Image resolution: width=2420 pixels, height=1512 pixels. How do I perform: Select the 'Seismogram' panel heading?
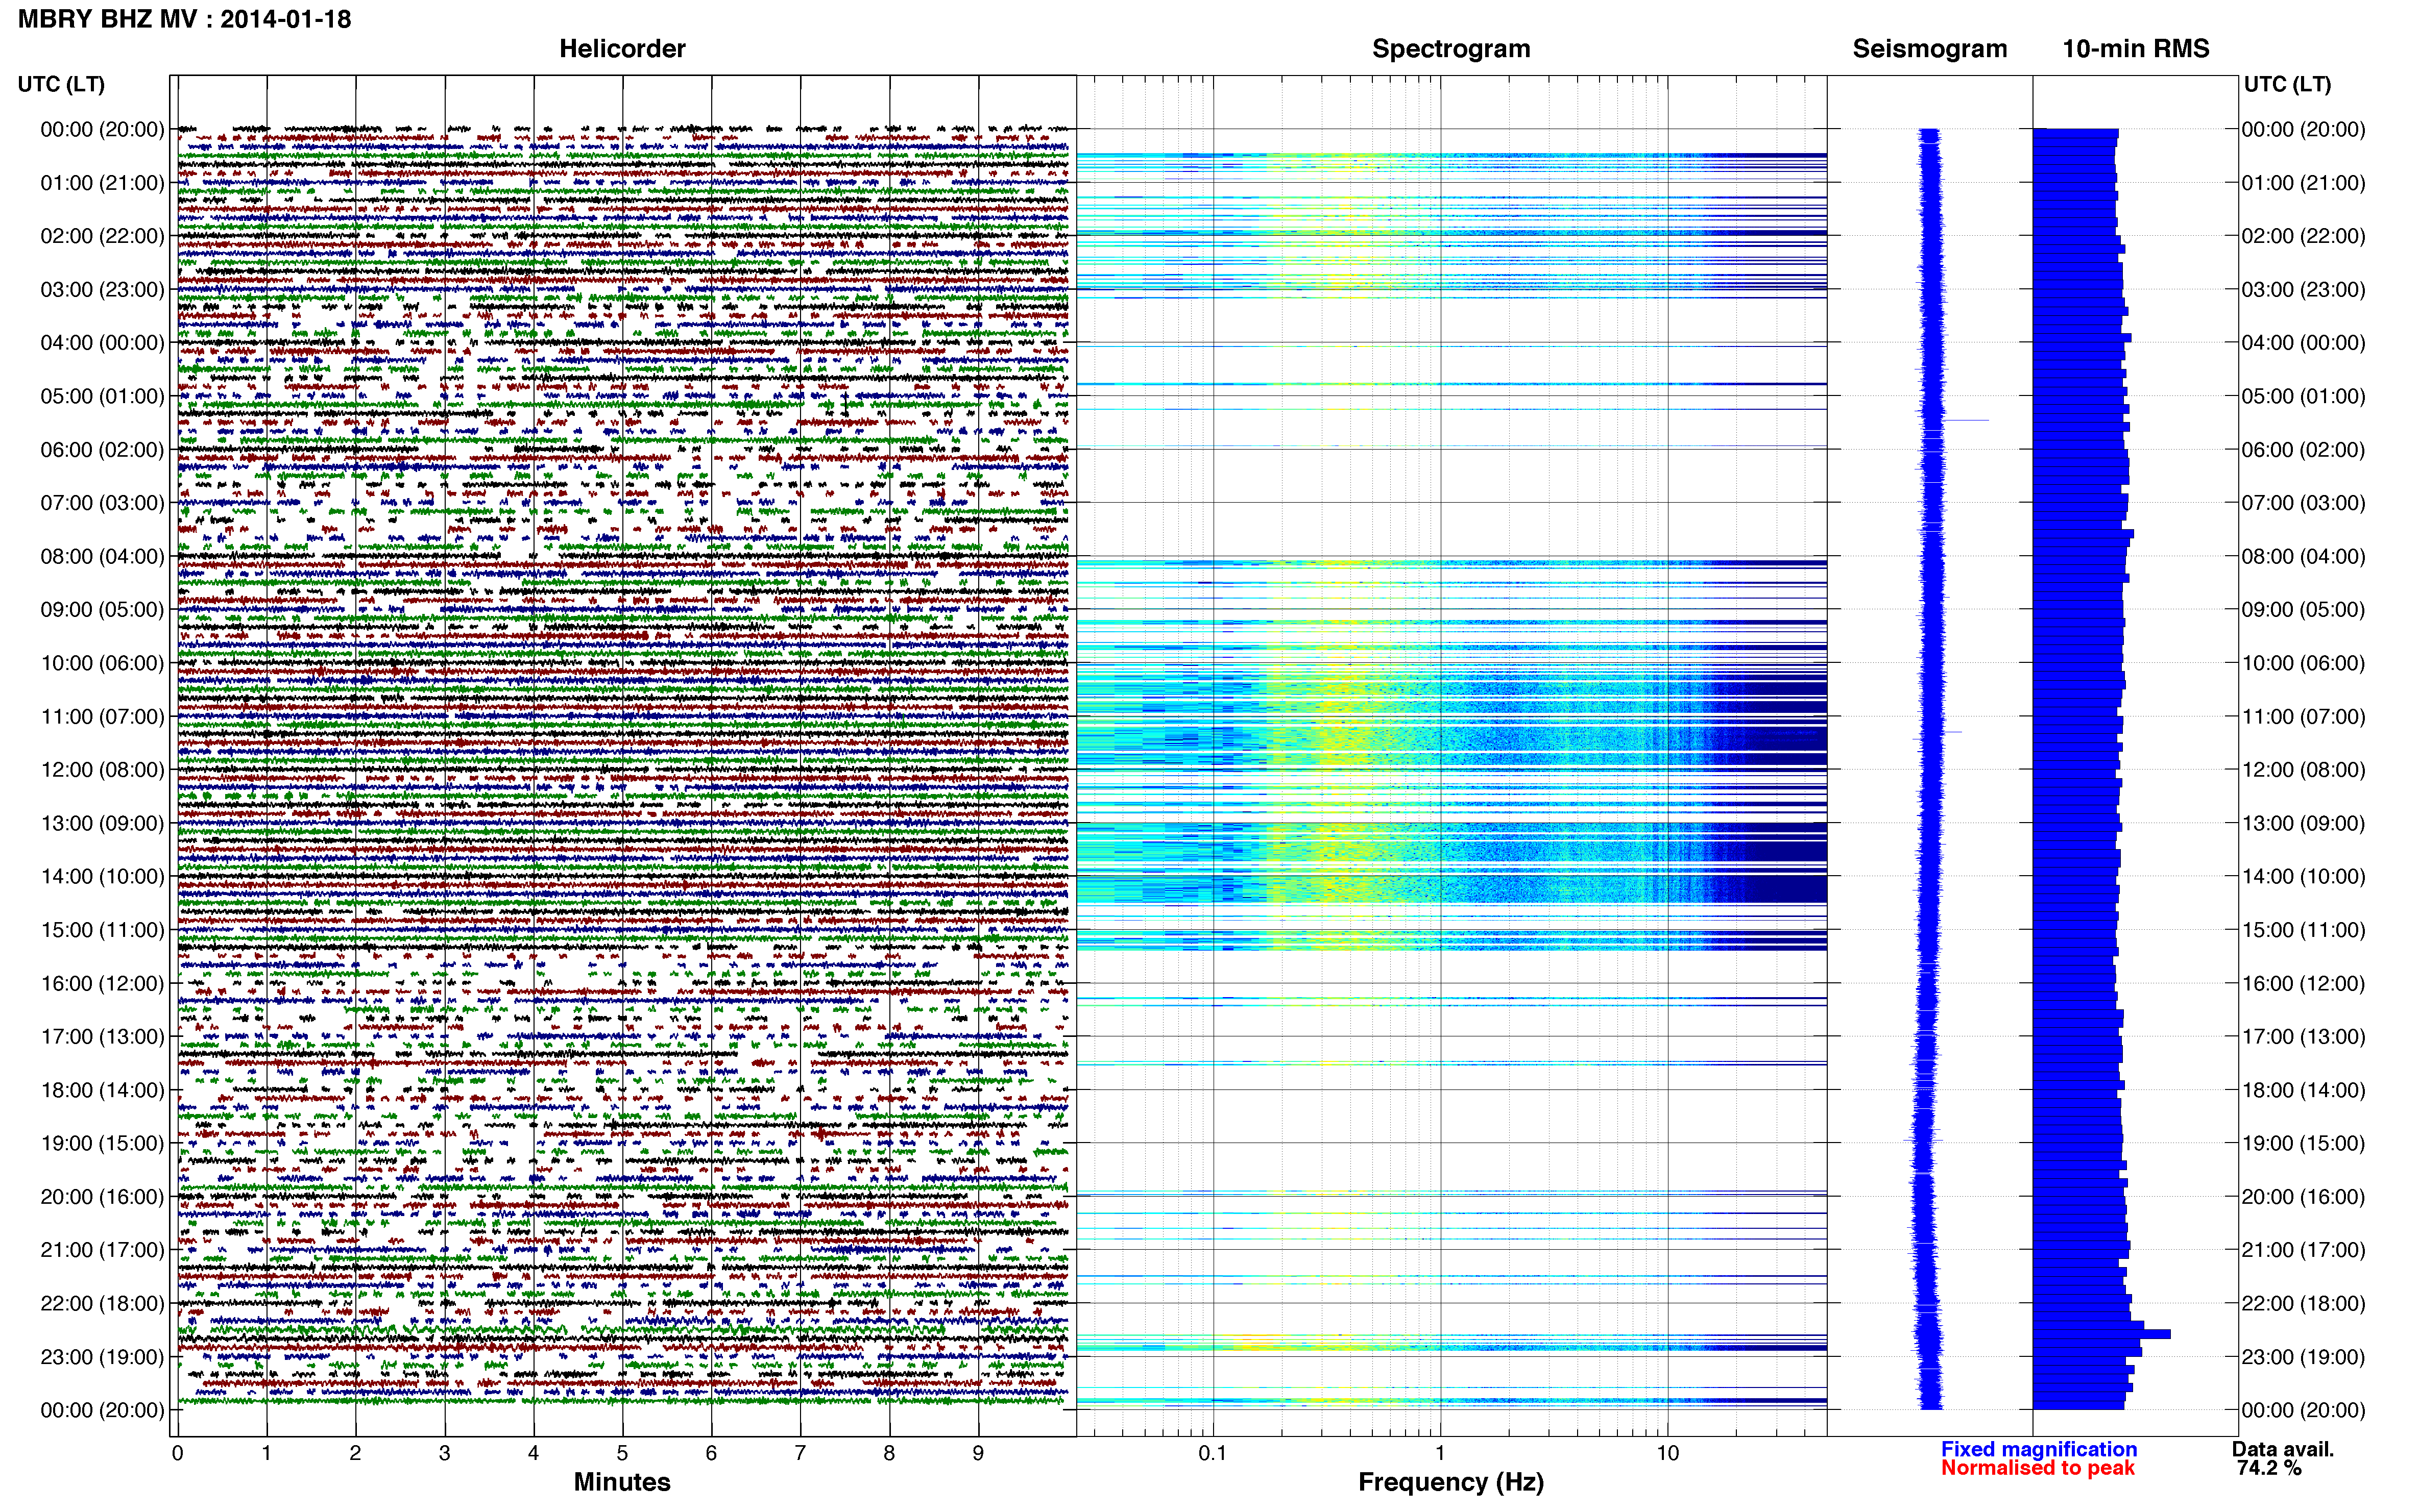pyautogui.click(x=1929, y=48)
